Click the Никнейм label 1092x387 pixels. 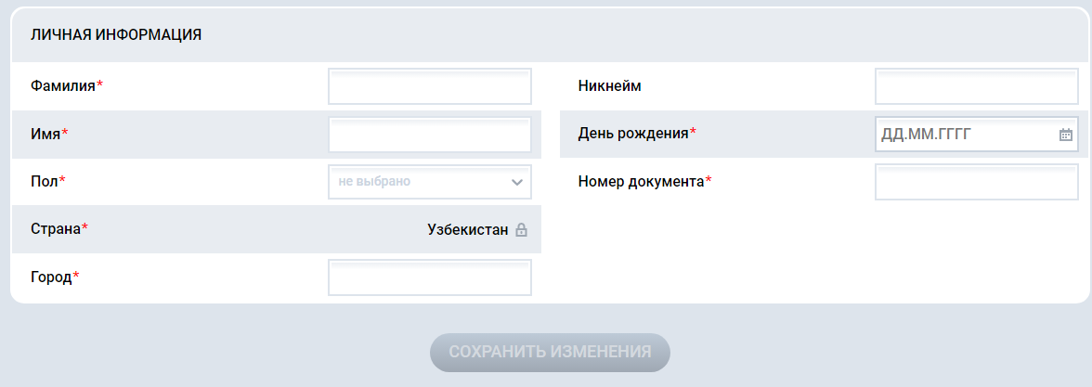pyautogui.click(x=609, y=86)
